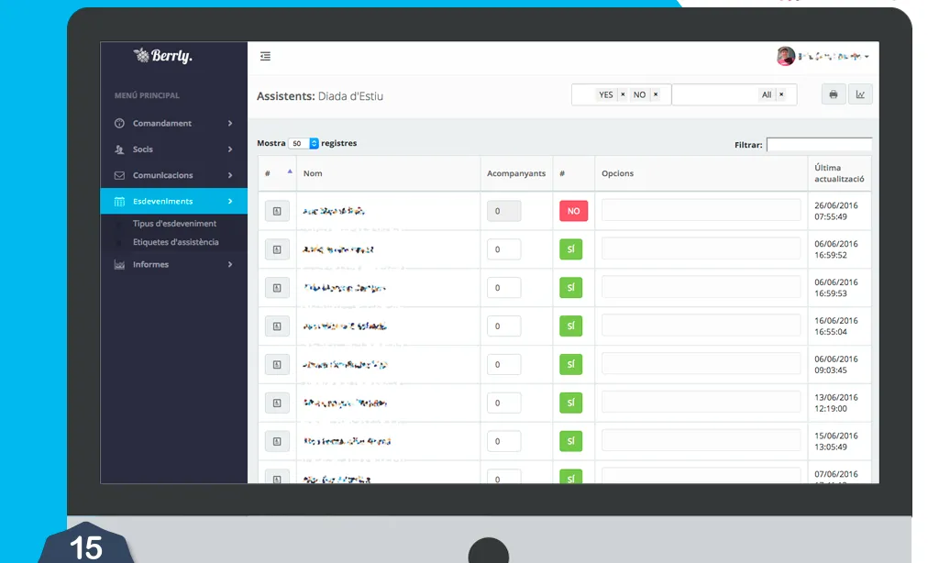Click the Socis people icon
The width and height of the screenshot is (939, 563).
119,149
